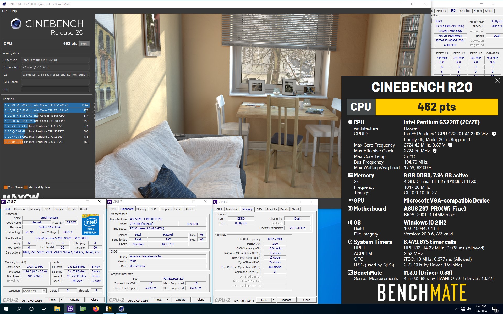The height and width of the screenshot is (314, 503).
Task: Click the verified shield next to CPUID
Action: [494, 134]
